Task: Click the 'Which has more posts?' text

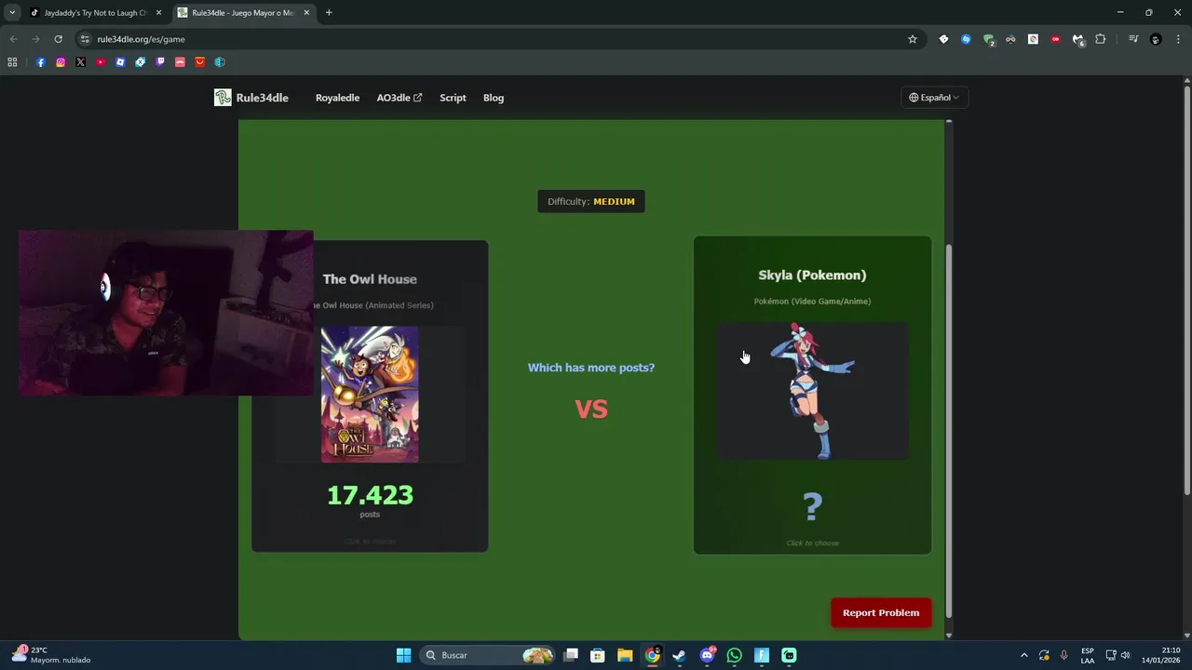Action: [x=591, y=368]
